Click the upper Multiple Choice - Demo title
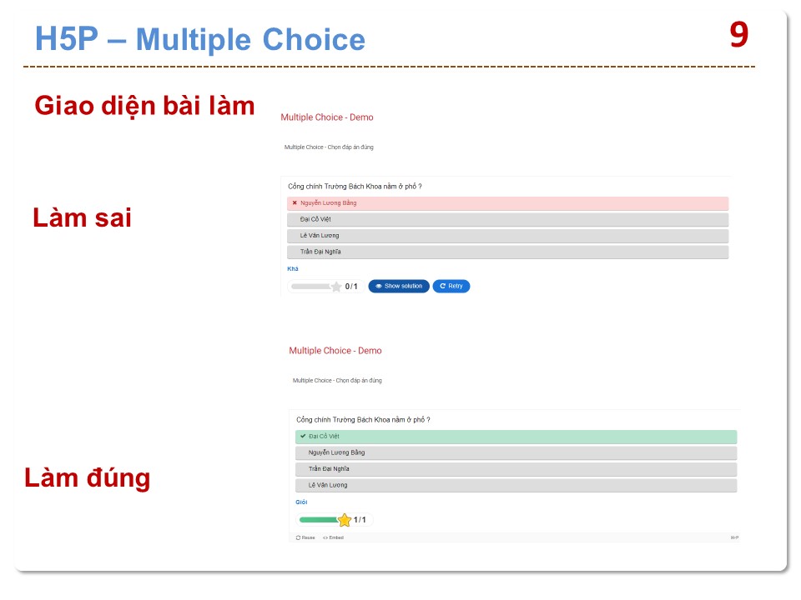This screenshot has height=600, width=801. (x=327, y=117)
